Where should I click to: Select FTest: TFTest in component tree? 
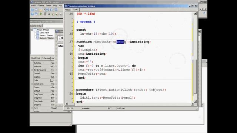pos(43,30)
